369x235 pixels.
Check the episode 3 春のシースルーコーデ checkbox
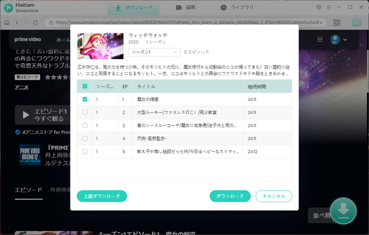tap(85, 125)
